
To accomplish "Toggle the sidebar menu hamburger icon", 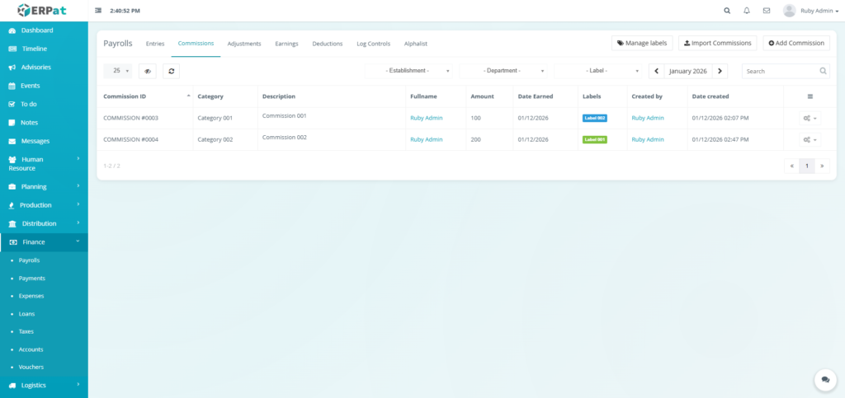I will [99, 11].
